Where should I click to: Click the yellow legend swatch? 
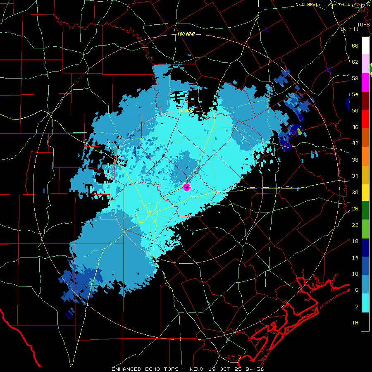tap(365, 193)
